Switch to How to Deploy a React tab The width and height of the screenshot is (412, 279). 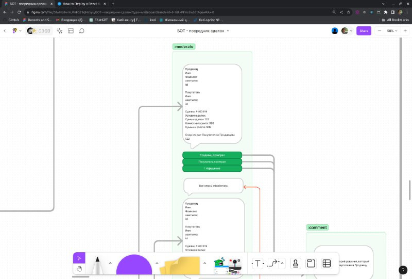(x=81, y=4)
